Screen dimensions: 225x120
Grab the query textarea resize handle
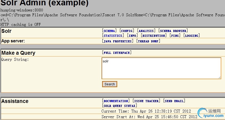pyautogui.click(x=219, y=77)
